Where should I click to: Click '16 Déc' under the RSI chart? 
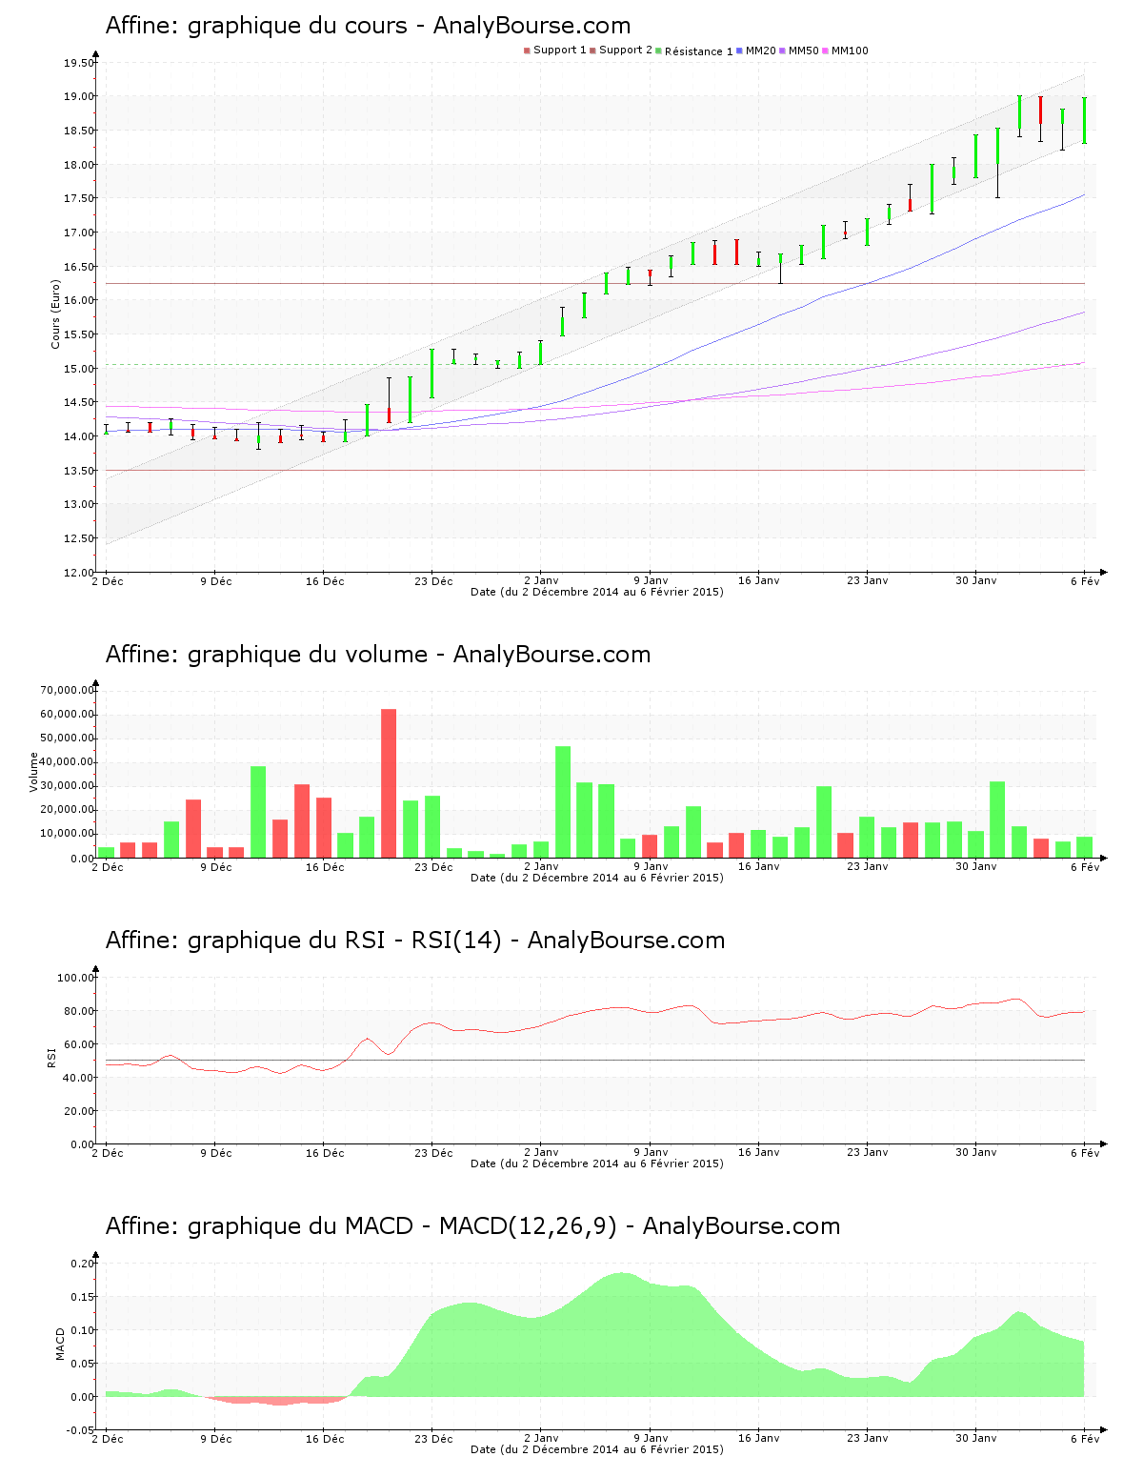tap(325, 1153)
